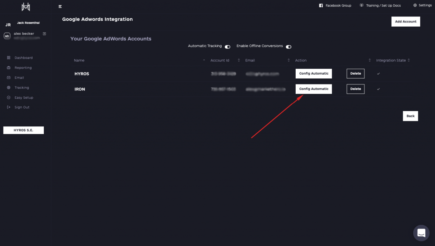Sort by Integration State arrows
Screen dimensions: 435x246
409,60
